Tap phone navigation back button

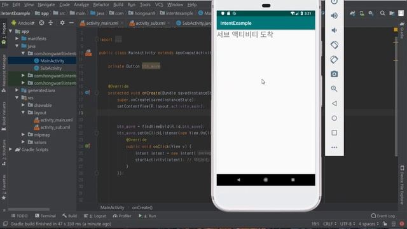pos(238,179)
